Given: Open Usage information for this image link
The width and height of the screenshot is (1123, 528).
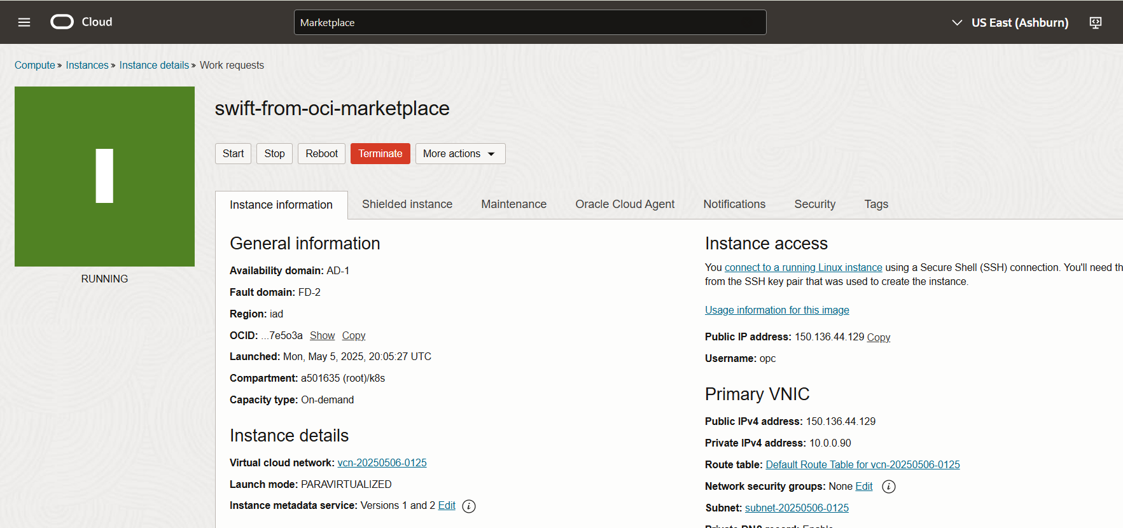Looking at the screenshot, I should 777,310.
